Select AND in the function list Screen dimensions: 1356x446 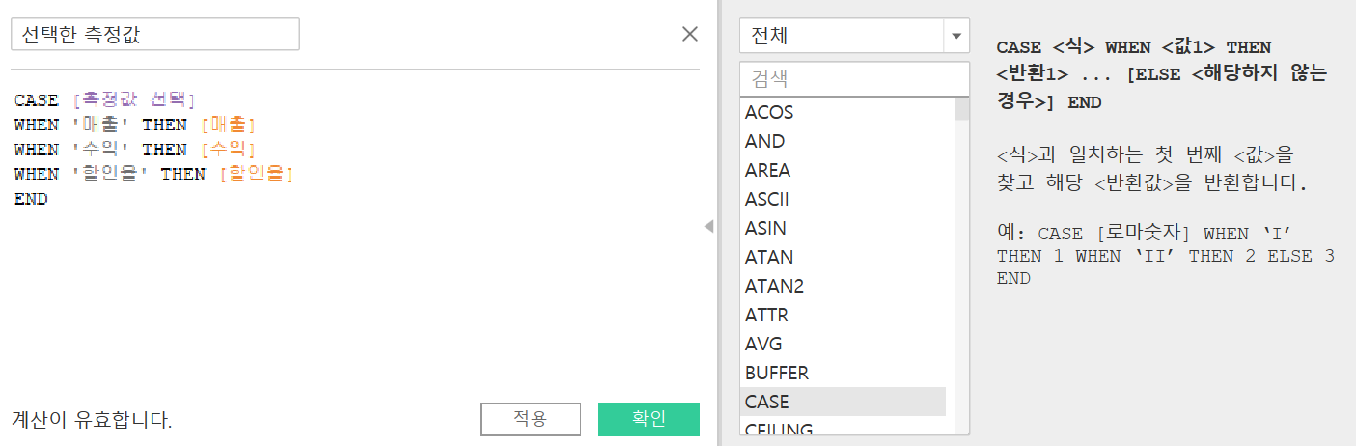(844, 141)
